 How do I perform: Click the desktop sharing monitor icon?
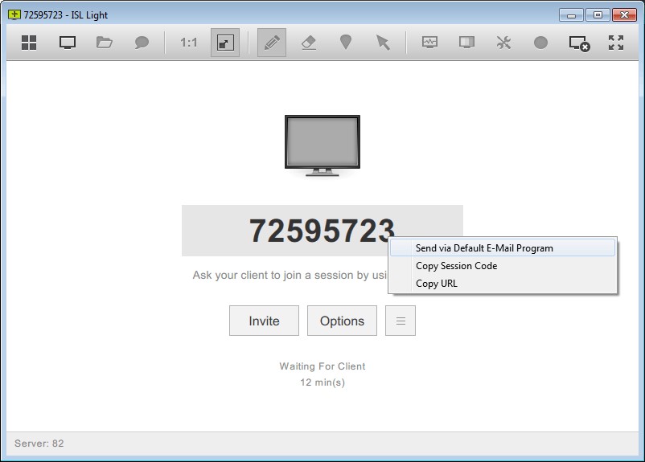tap(68, 43)
